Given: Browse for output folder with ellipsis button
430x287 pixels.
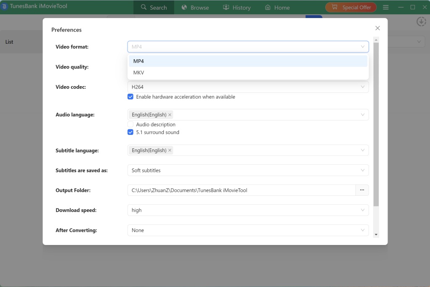Looking at the screenshot, I should pos(362,190).
